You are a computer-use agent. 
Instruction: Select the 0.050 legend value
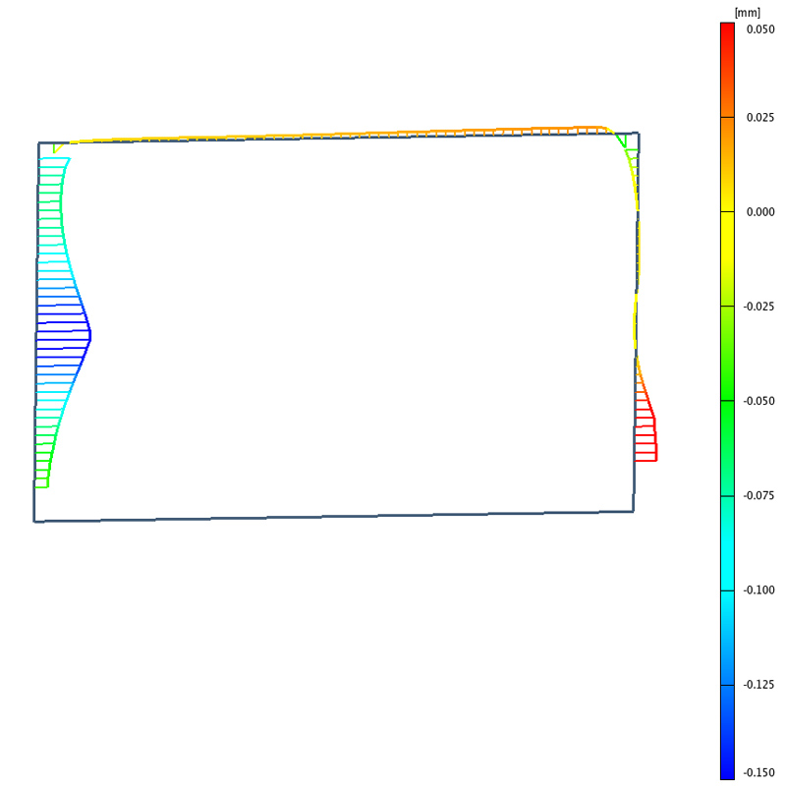tap(759, 29)
